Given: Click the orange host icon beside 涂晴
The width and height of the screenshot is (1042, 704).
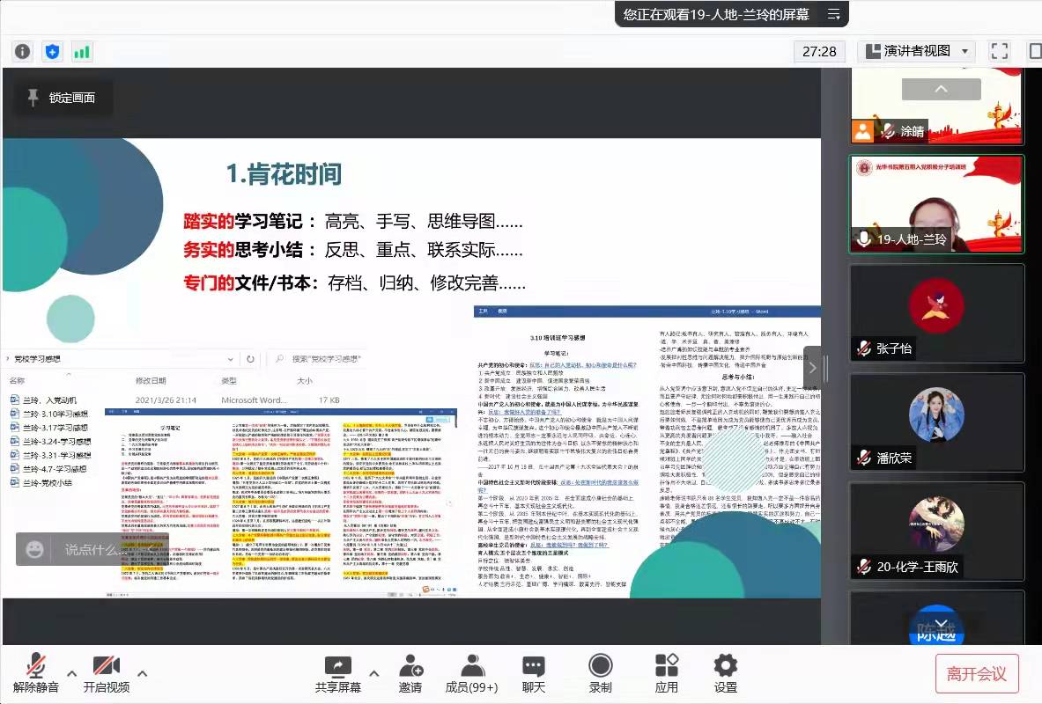Looking at the screenshot, I should tap(862, 131).
